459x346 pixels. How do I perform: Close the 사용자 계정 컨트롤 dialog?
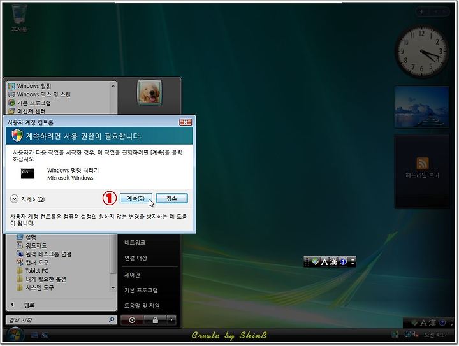[x=186, y=122]
